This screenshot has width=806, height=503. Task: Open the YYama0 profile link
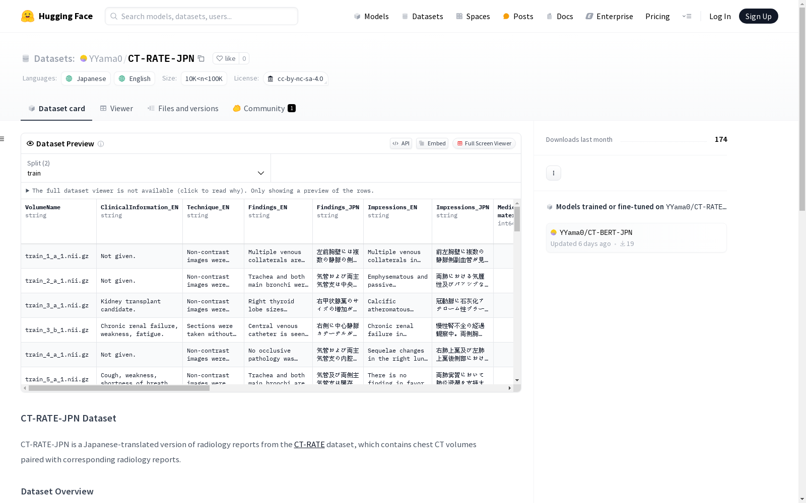pyautogui.click(x=105, y=58)
